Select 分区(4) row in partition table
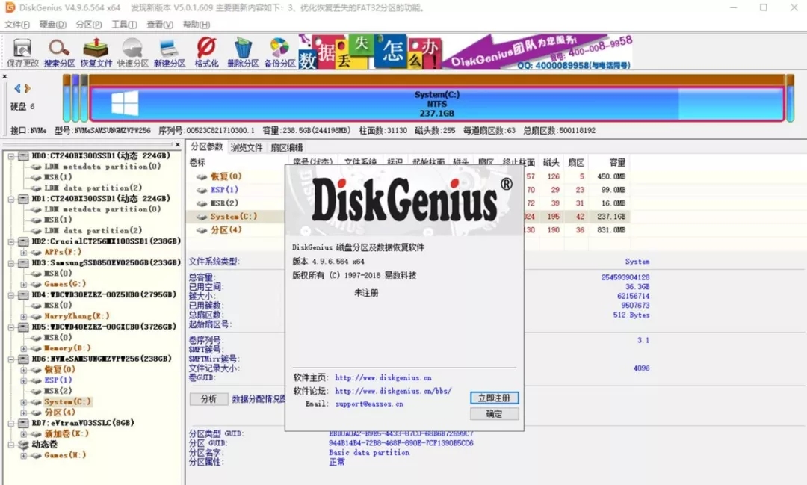The image size is (807, 485). click(x=408, y=229)
